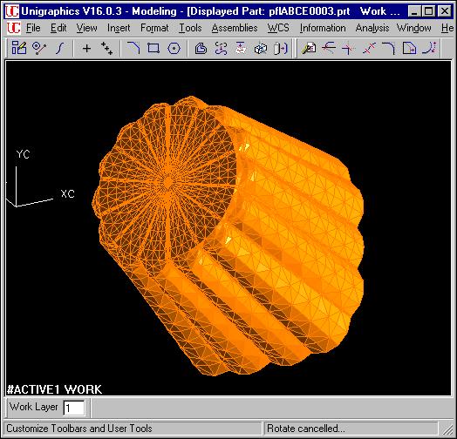Screen dimensions: 457x439
Task: Open the Edit Curve Parameters icon
Action: tap(309, 48)
